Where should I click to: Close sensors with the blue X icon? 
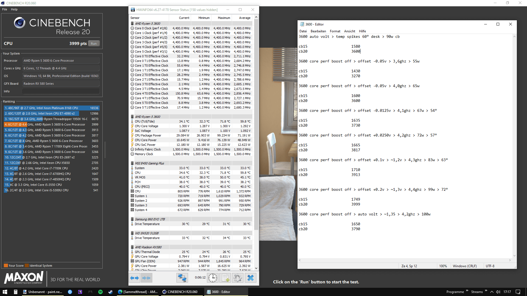pos(250,278)
